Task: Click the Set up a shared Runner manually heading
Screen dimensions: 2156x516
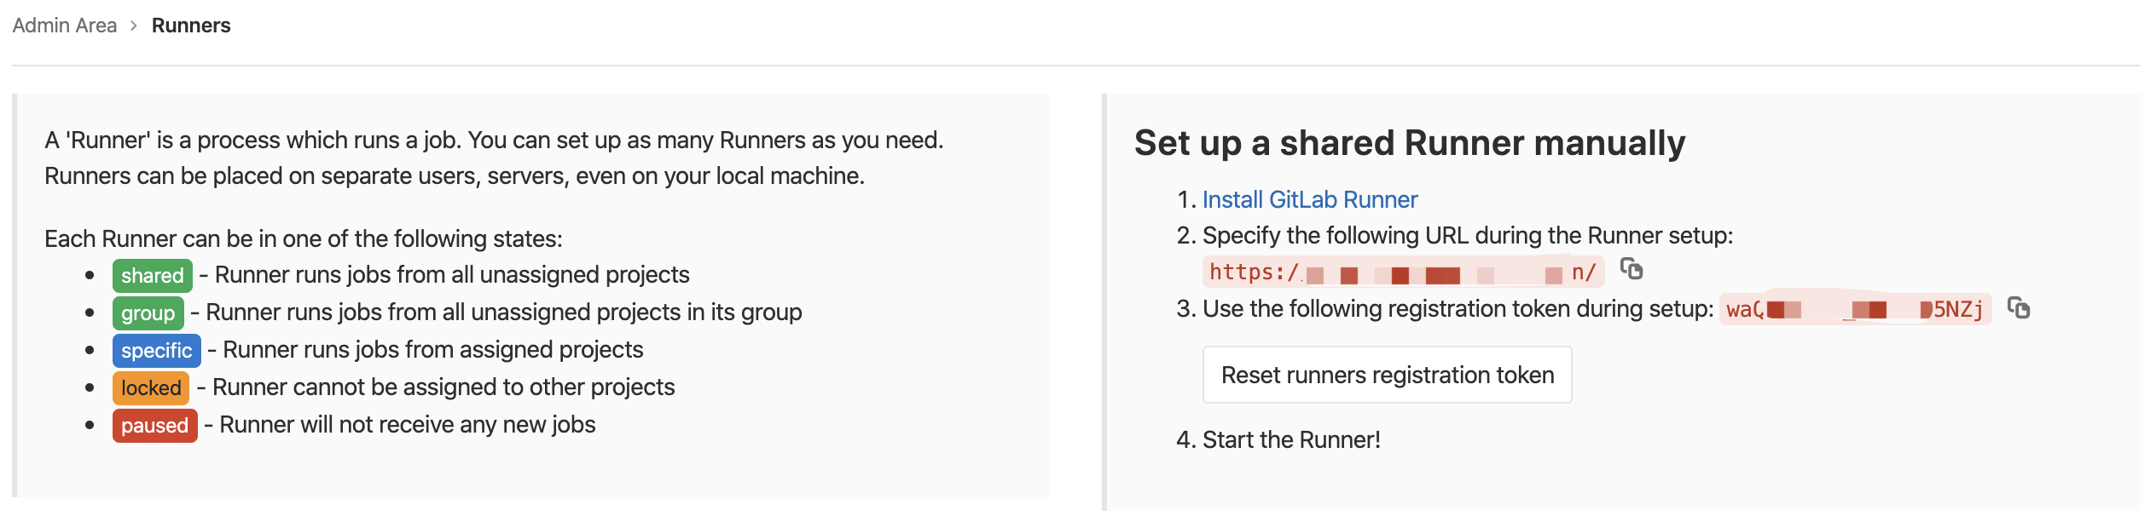Action: (x=1410, y=143)
